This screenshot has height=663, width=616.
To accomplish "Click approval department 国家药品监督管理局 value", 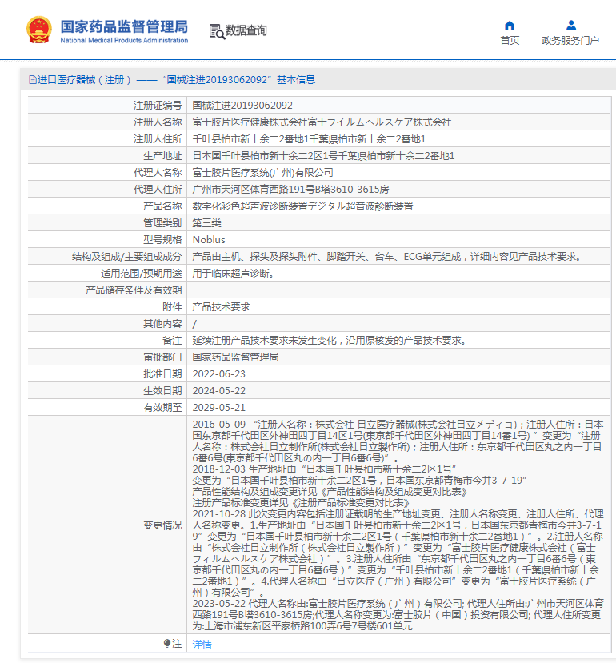I will (x=235, y=357).
